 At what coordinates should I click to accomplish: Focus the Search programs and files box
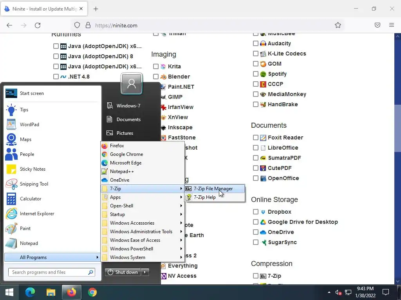point(52,272)
